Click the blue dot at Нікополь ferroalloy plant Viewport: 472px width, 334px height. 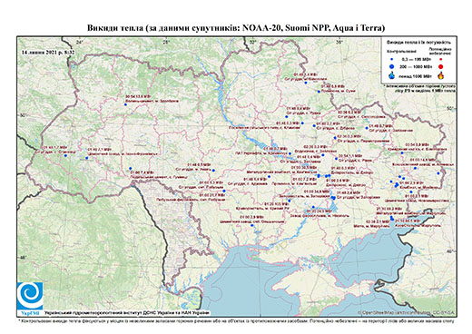313,207
